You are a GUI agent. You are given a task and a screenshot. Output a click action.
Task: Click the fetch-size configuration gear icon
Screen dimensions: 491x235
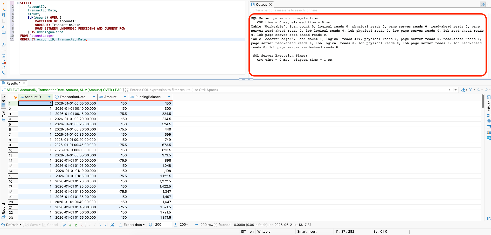150,225
